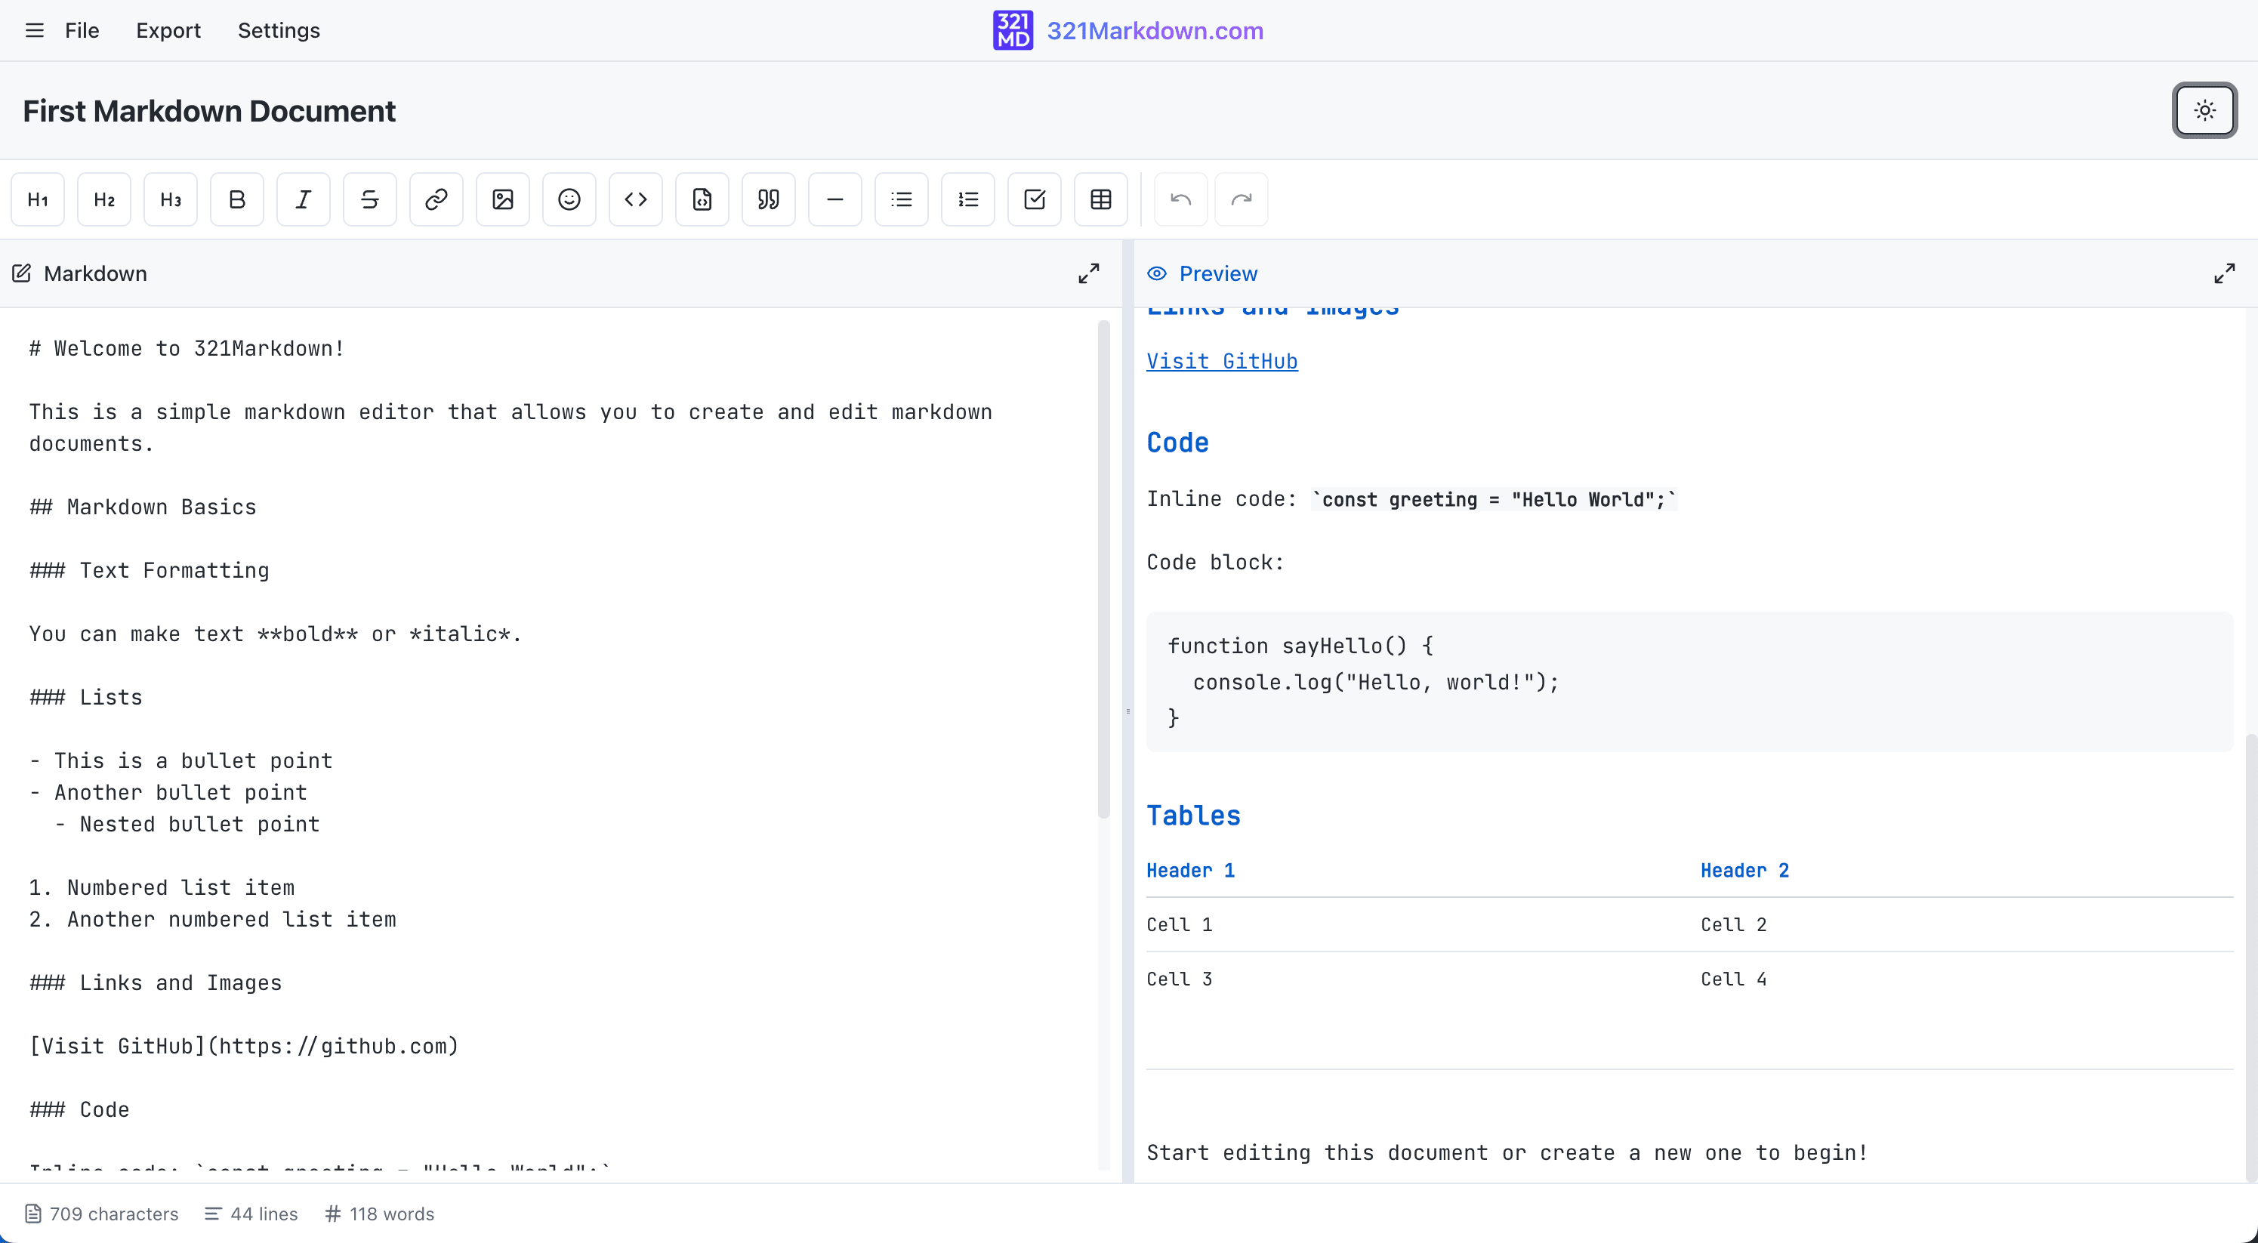Viewport: 2258px width, 1243px height.
Task: Insert inline code
Action: pos(636,200)
